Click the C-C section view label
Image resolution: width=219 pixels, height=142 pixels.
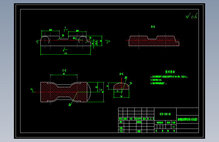[64, 70]
